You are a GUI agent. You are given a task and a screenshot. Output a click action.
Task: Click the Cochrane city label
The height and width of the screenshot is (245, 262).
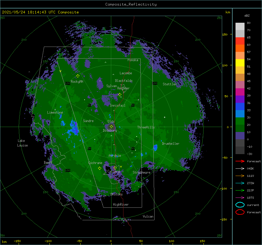click(x=95, y=163)
